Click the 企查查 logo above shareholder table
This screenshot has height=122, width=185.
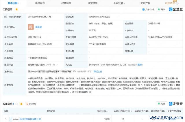(176, 104)
